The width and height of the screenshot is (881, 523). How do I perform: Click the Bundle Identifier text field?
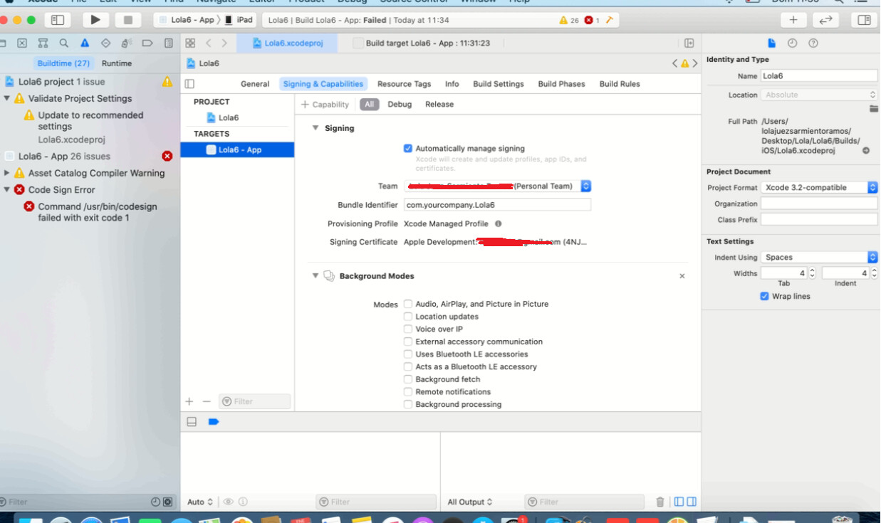coord(498,205)
